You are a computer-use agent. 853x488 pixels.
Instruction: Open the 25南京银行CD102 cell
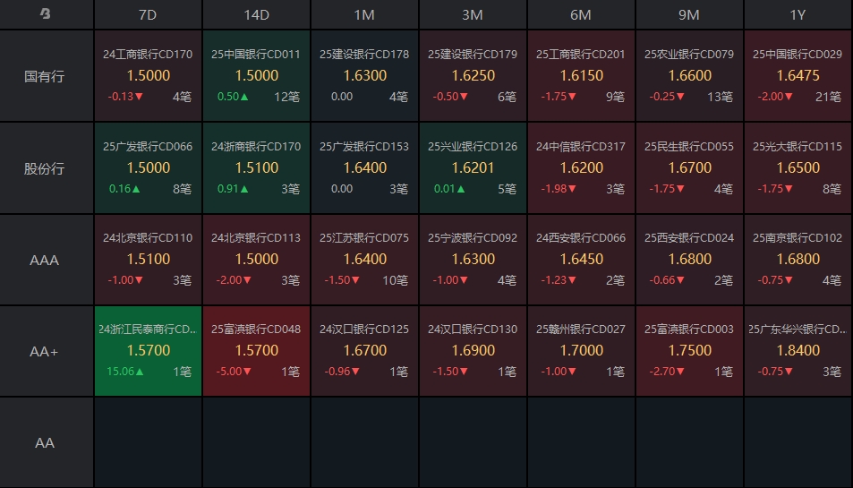click(798, 260)
